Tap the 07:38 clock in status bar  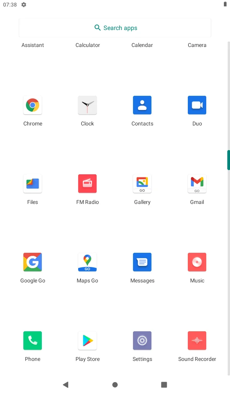pos(10,5)
